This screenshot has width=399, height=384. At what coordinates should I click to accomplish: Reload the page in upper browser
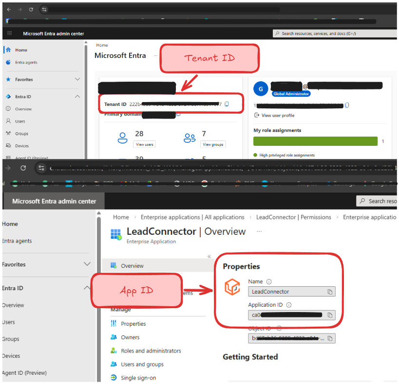(31, 9)
